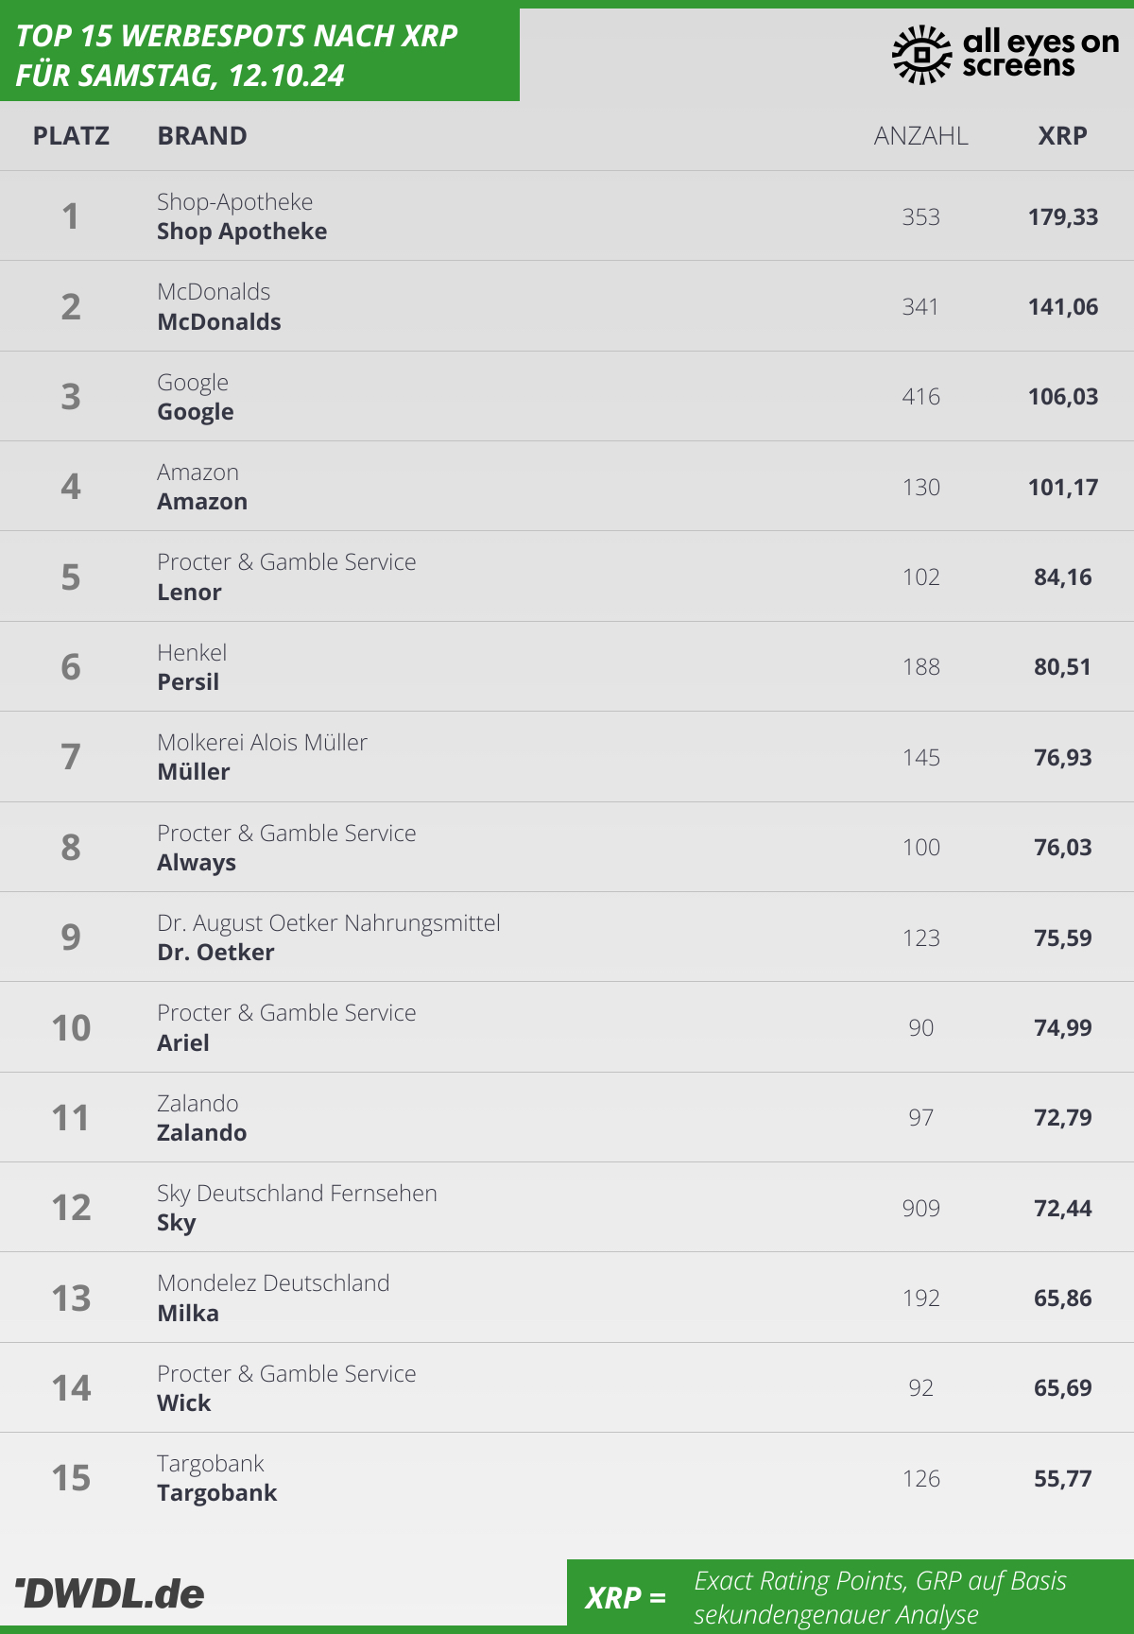
Task: Click the all eyes on screens eye logo
Action: 921,55
